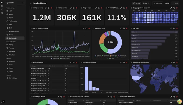Cancel dashboard editing
This screenshot has width=183, height=105.
click(x=167, y=3)
